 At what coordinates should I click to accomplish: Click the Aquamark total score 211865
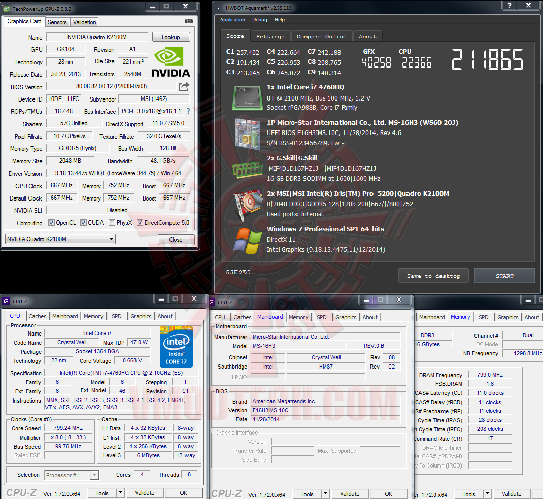coord(487,59)
